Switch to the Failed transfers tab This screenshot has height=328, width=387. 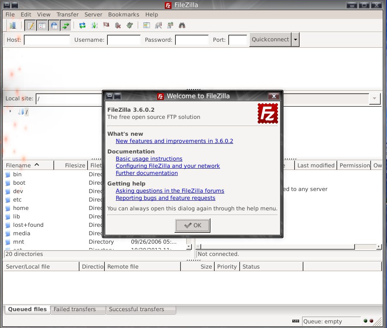click(74, 309)
